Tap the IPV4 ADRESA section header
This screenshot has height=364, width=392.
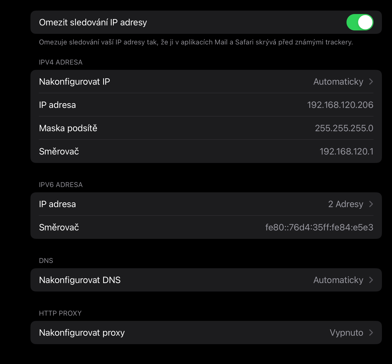pos(61,62)
